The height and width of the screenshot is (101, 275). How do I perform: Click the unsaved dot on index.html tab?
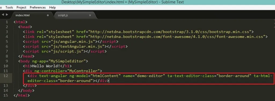(x=48, y=15)
